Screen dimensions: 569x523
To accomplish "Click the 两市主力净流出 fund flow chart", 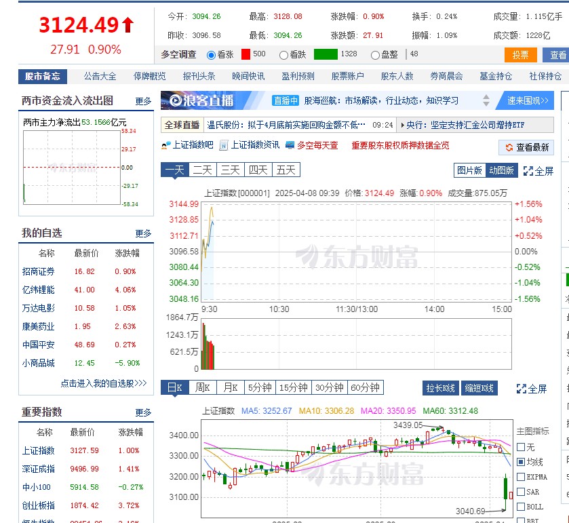I will [72, 168].
